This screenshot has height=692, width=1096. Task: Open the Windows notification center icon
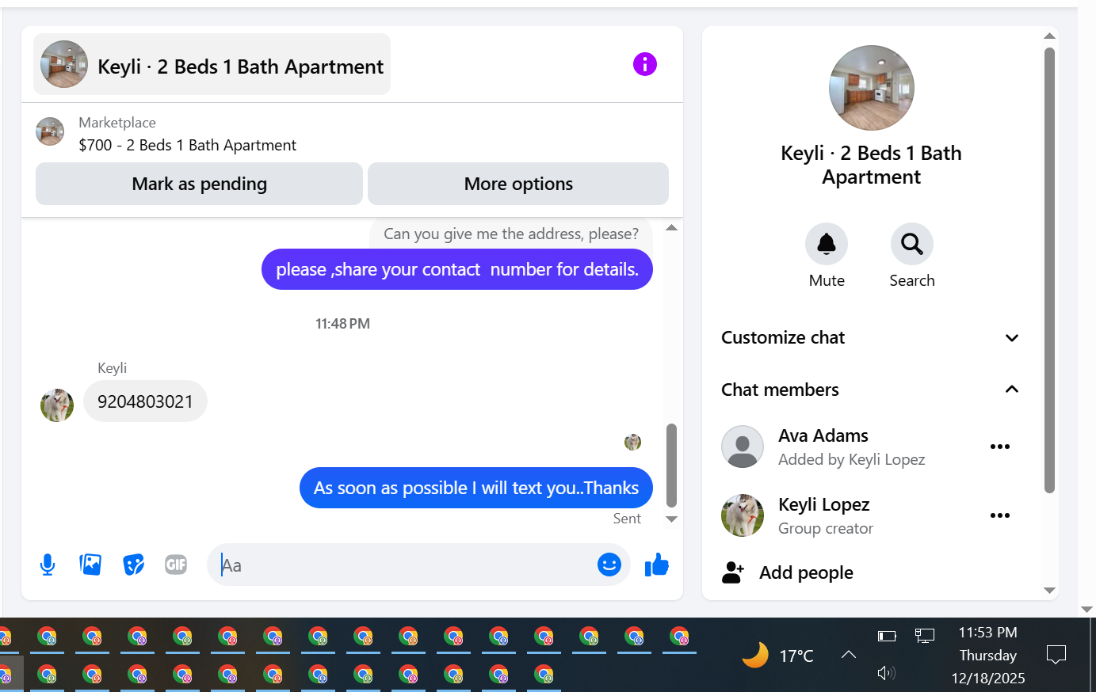click(1056, 655)
